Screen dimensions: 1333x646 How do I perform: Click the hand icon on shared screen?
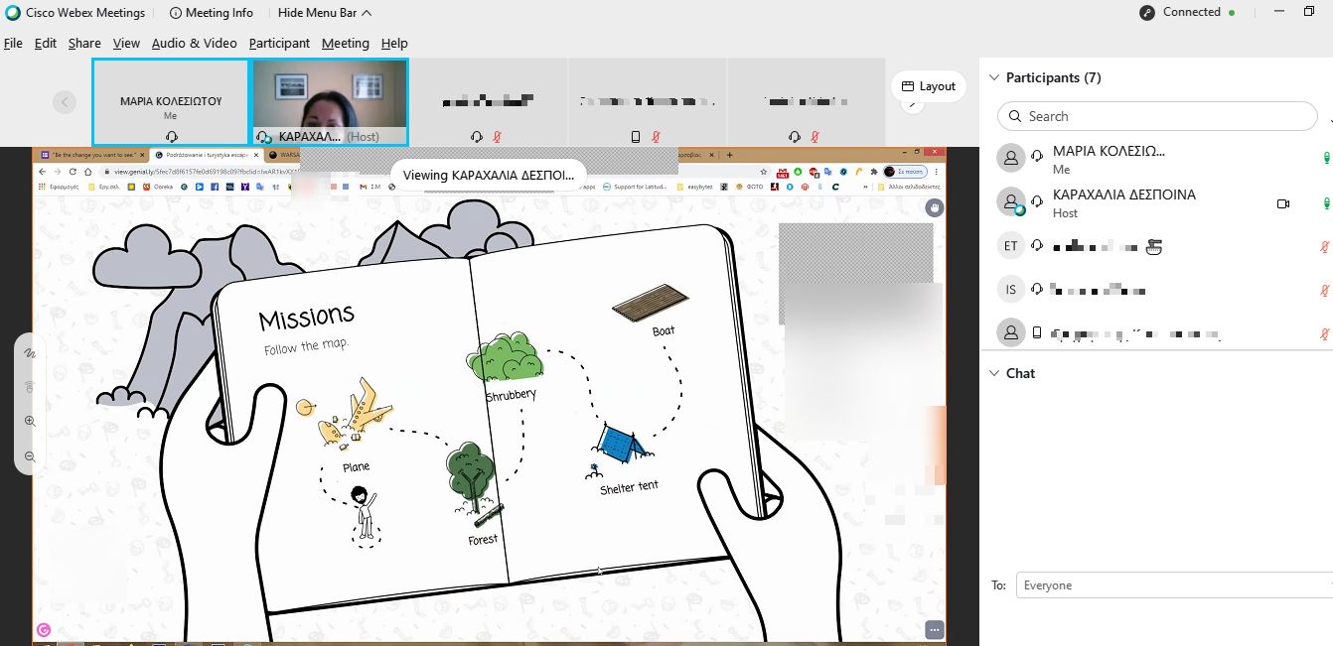point(934,207)
